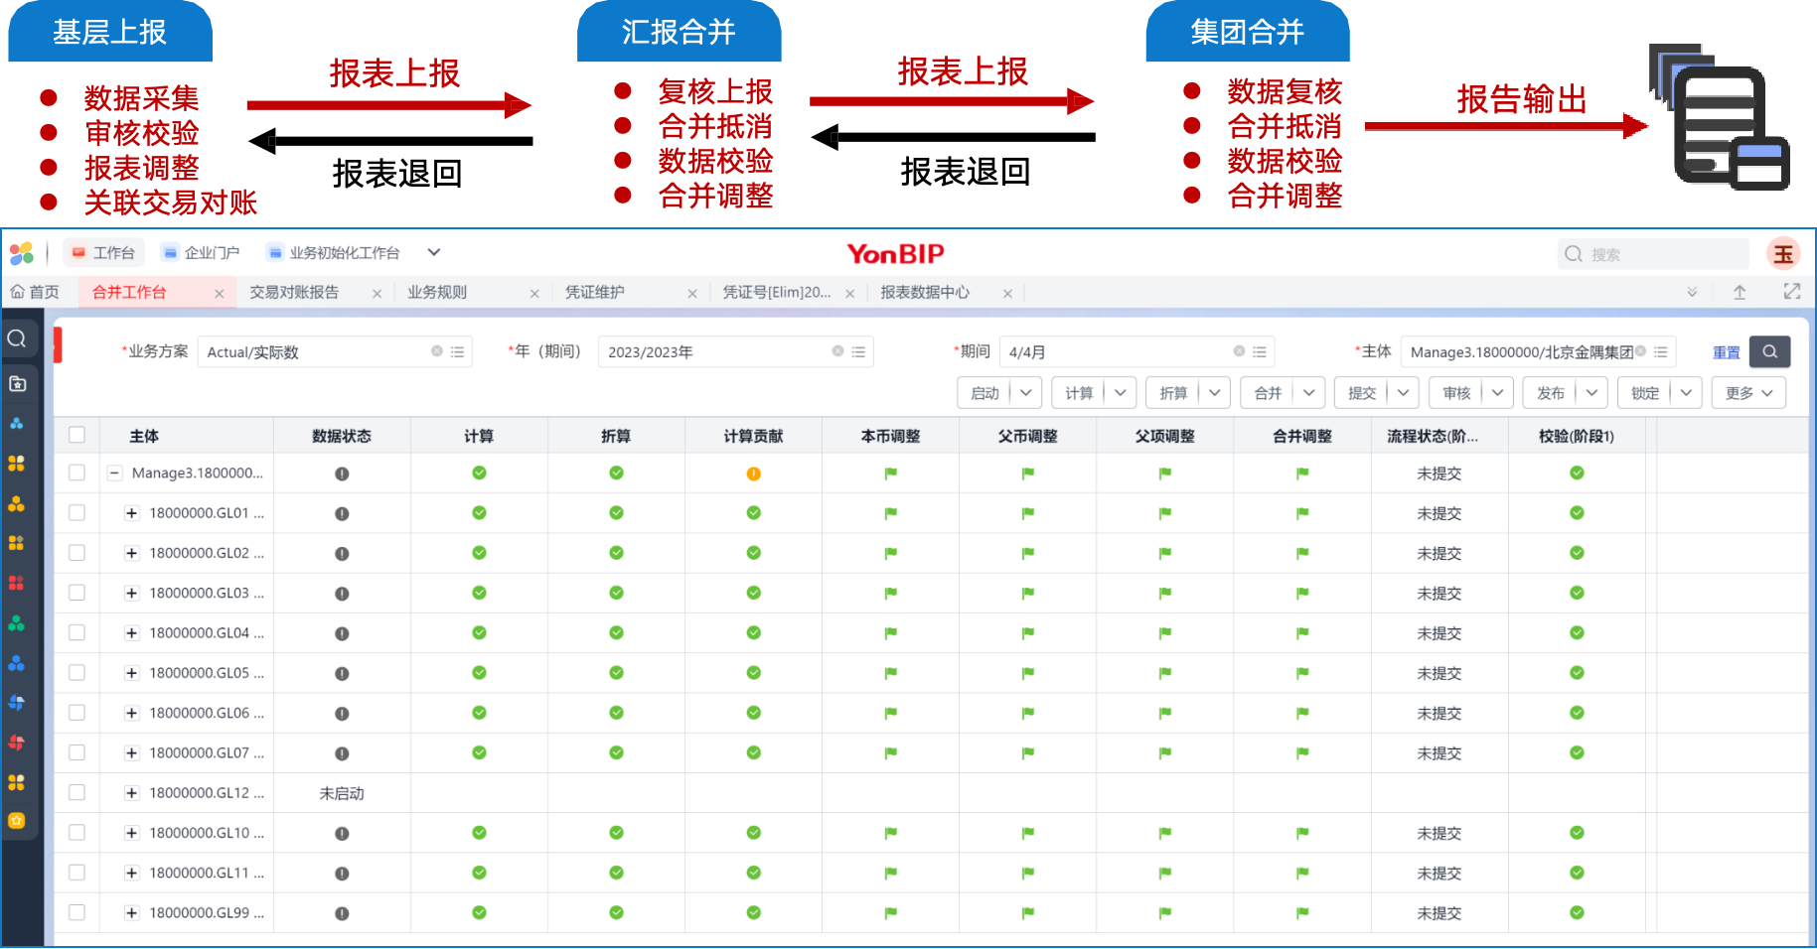1817x949 pixels.
Task: Clear the 期间 field using its clear icon
Action: tap(1239, 351)
